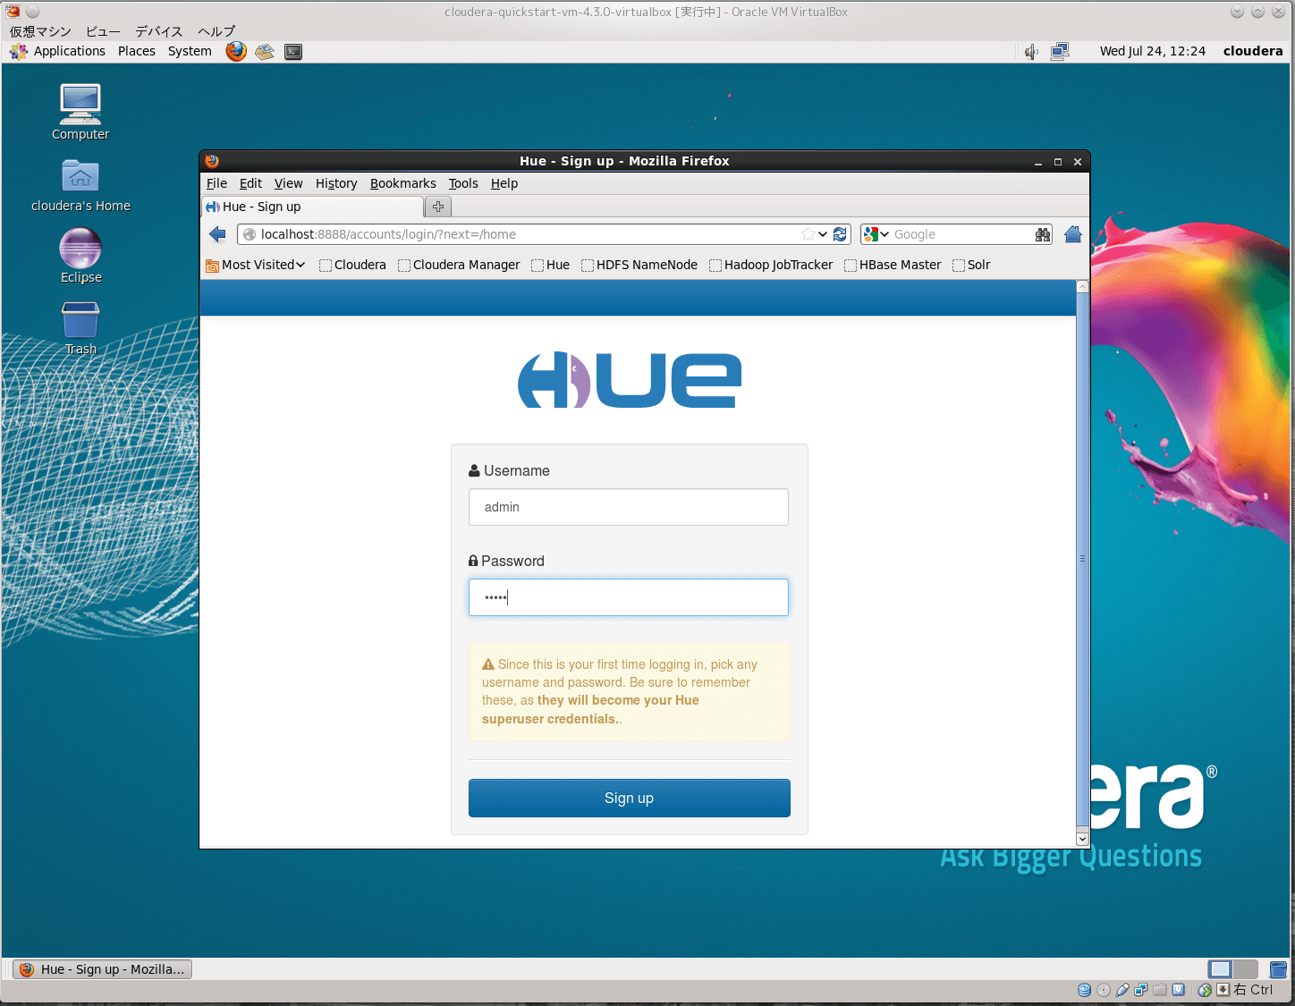Focus the Username input field
The image size is (1295, 1006).
point(629,507)
